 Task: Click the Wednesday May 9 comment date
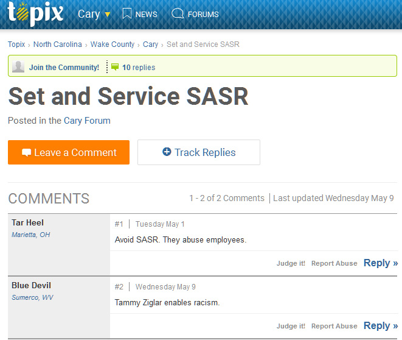click(165, 287)
